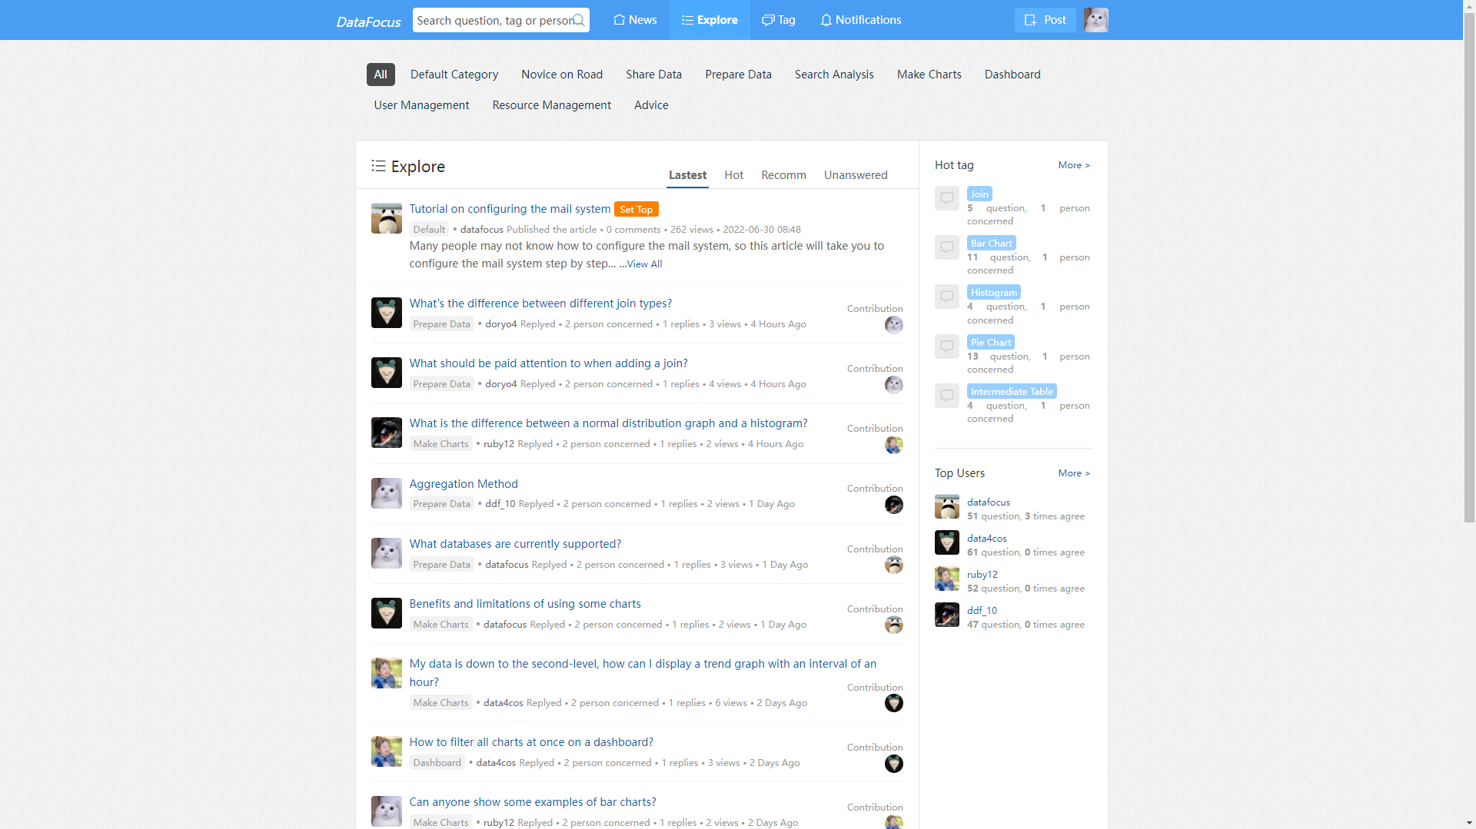The height and width of the screenshot is (829, 1476).
Task: Open Benefits and limitations of charts question
Action: click(525, 604)
